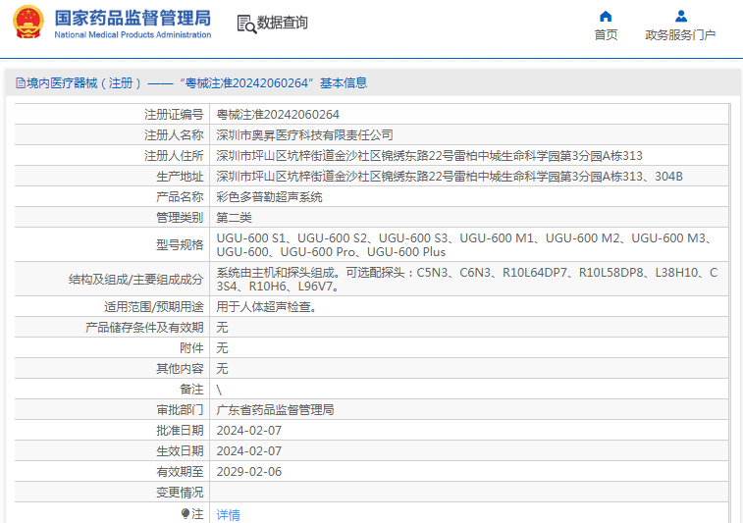Select 第二类 management category value
This screenshot has height=523, width=743.
(234, 218)
